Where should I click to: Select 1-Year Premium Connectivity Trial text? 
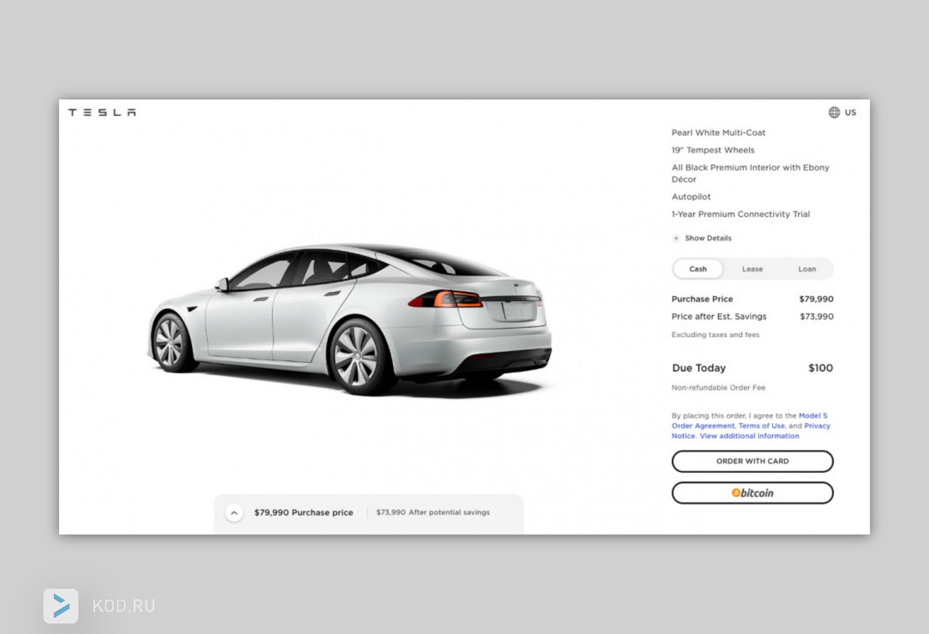[x=741, y=214]
